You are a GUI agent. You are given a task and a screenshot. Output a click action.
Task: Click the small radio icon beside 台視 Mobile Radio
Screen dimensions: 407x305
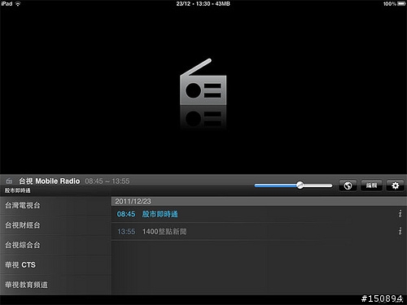[9, 181]
